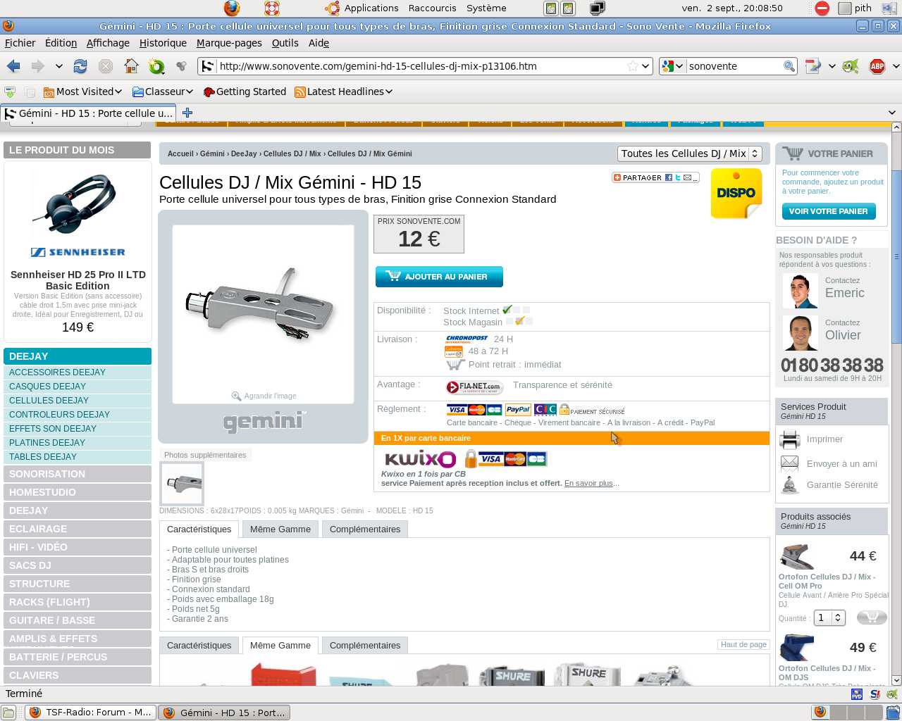Switch to the top Complémentaires tab

tap(365, 529)
